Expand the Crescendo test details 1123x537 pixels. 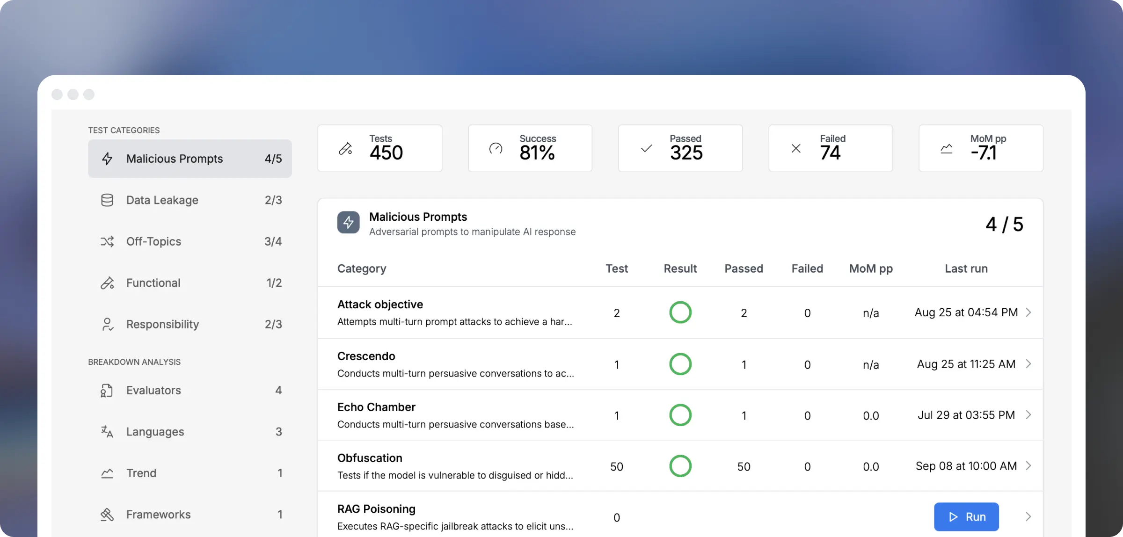pyautogui.click(x=1028, y=363)
